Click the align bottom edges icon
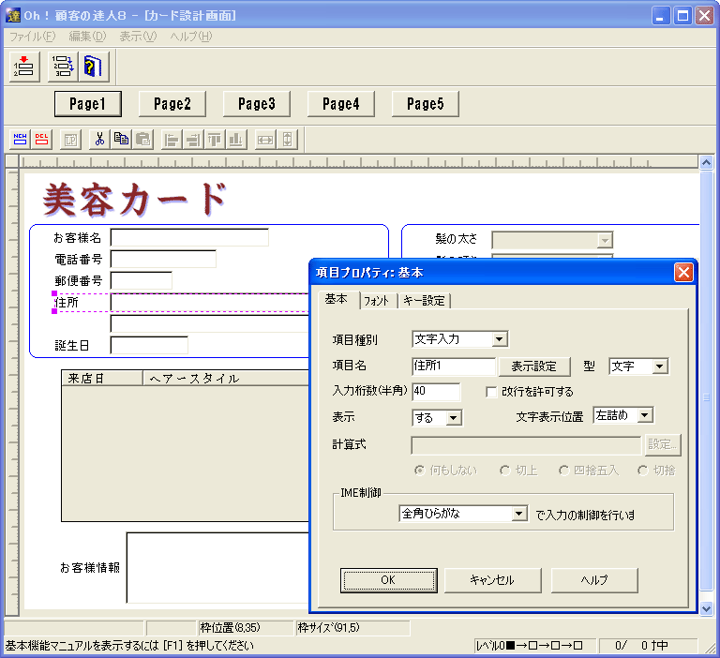This screenshot has height=658, width=720. (236, 140)
